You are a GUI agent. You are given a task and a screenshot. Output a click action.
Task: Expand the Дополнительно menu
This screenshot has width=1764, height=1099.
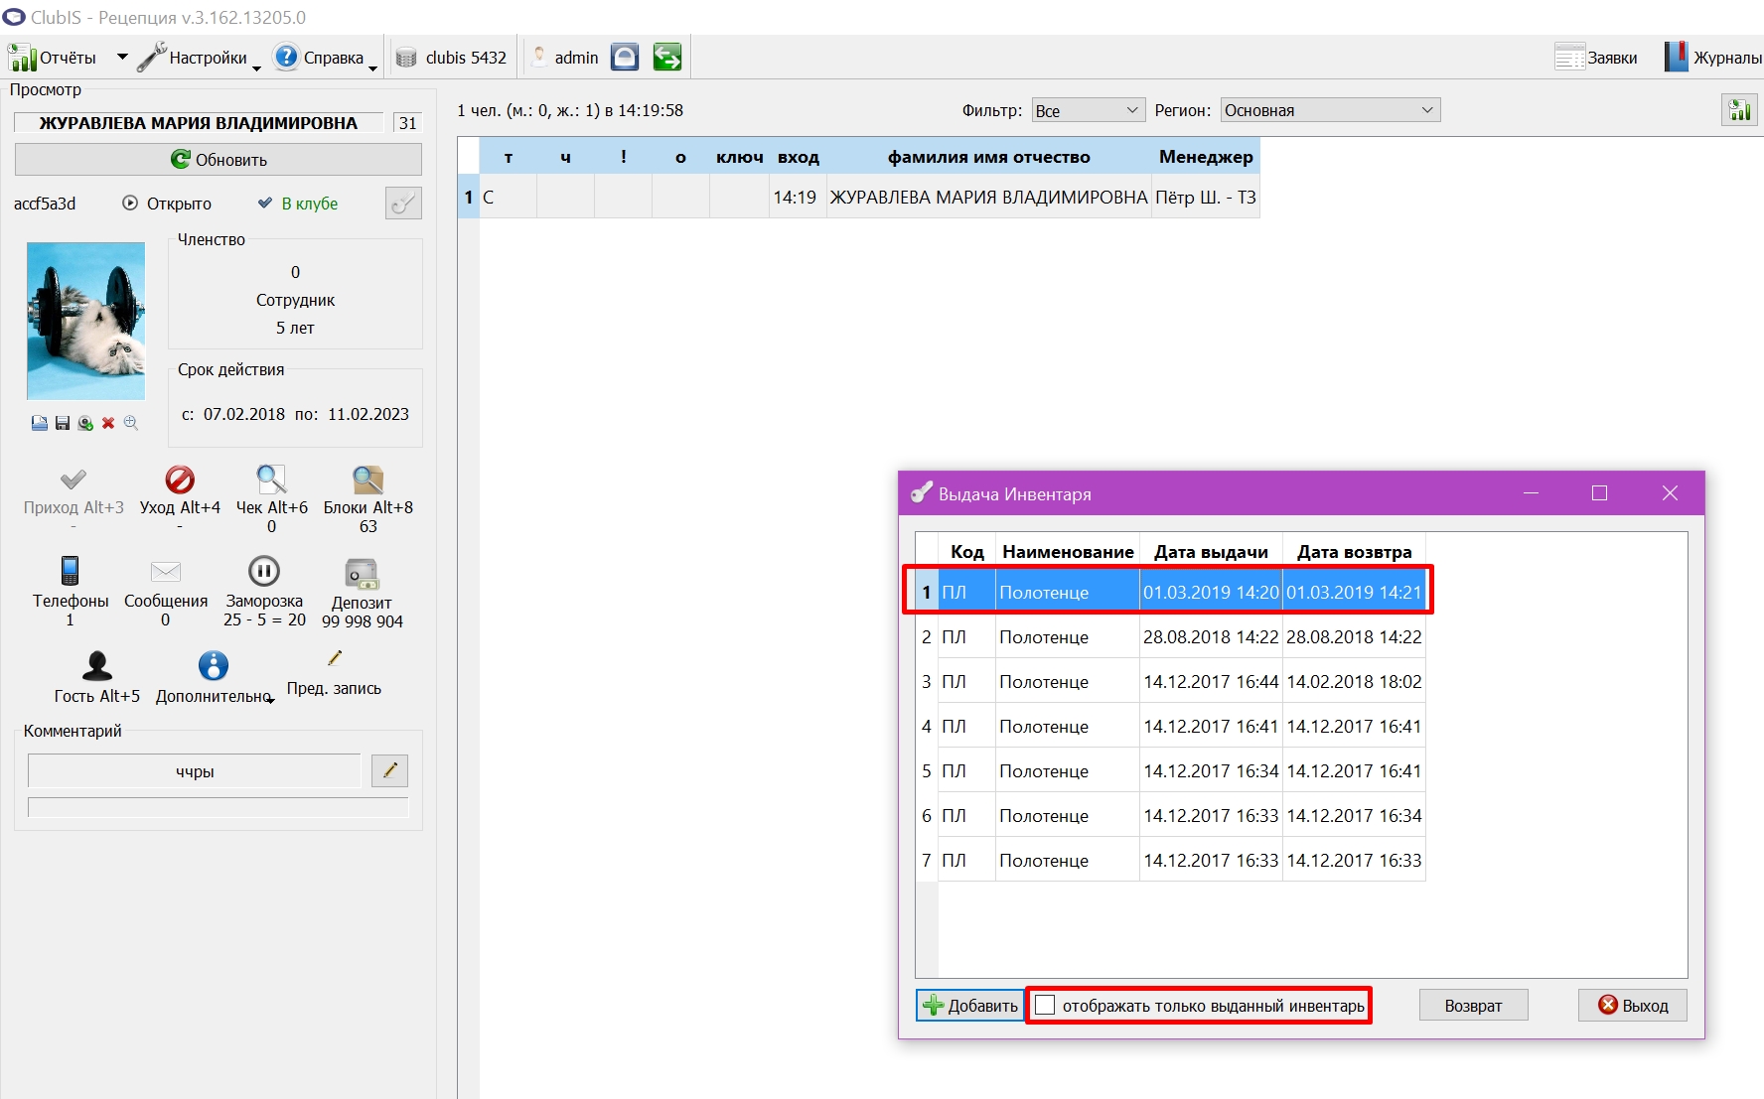point(215,677)
